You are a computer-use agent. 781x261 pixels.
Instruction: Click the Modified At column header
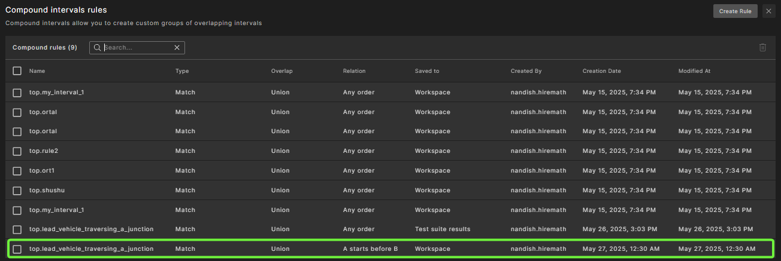(x=694, y=71)
